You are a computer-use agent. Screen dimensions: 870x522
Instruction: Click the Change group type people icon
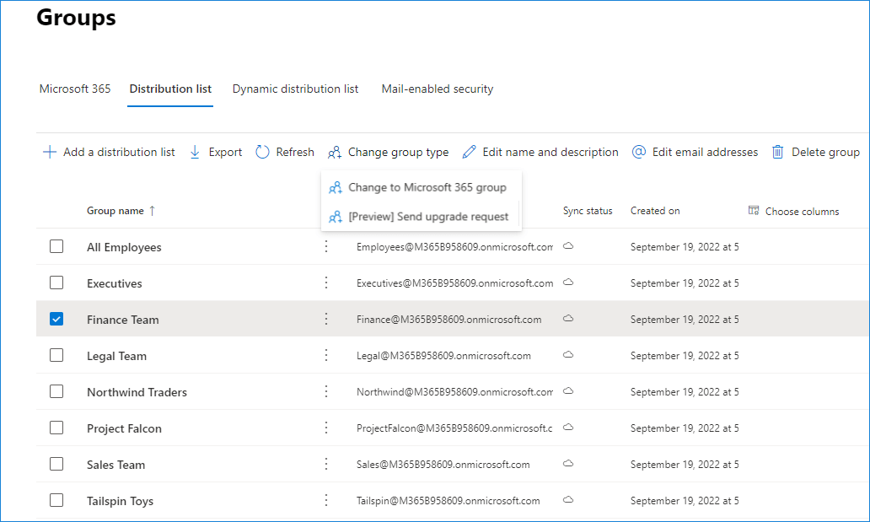coord(336,152)
